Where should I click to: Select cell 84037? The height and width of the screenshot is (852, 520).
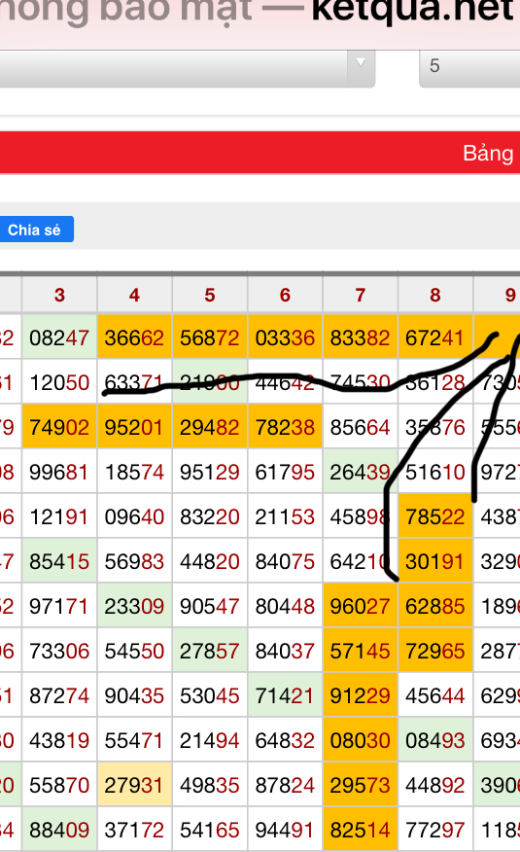[285, 651]
